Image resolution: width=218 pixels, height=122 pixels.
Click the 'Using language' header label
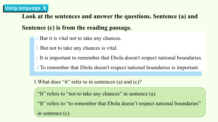(x=23, y=8)
